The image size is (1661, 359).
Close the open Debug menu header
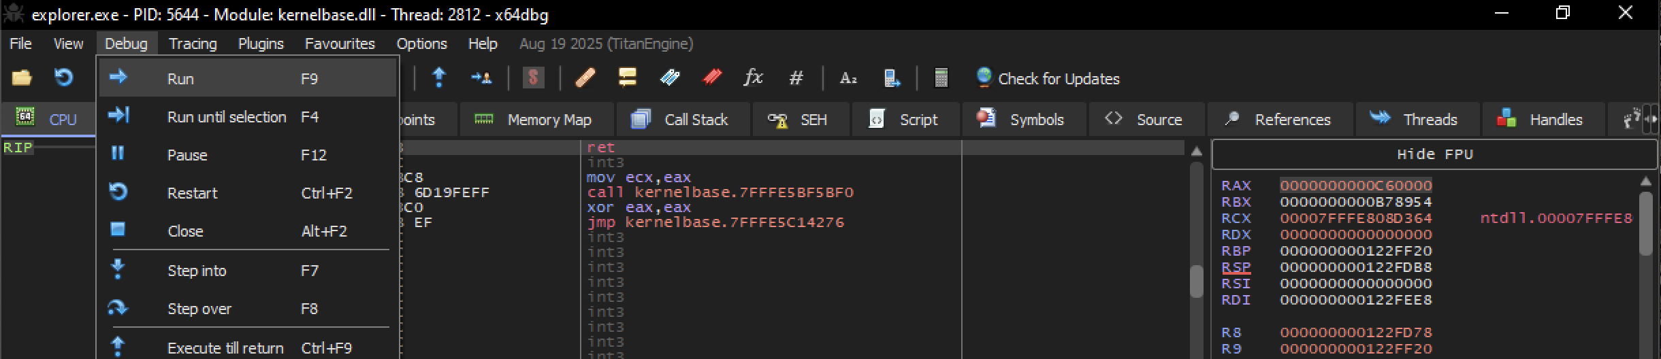(x=126, y=44)
